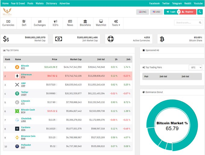Image resolution: width=205 pixels, height=155 pixels.
Task: Click Bitcoin price $23,431.56
Action: [50, 67]
